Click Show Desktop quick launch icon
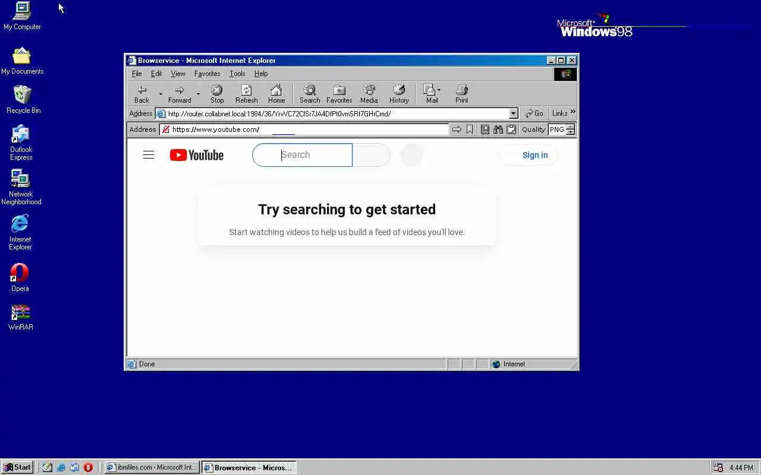The image size is (761, 475). 48,467
